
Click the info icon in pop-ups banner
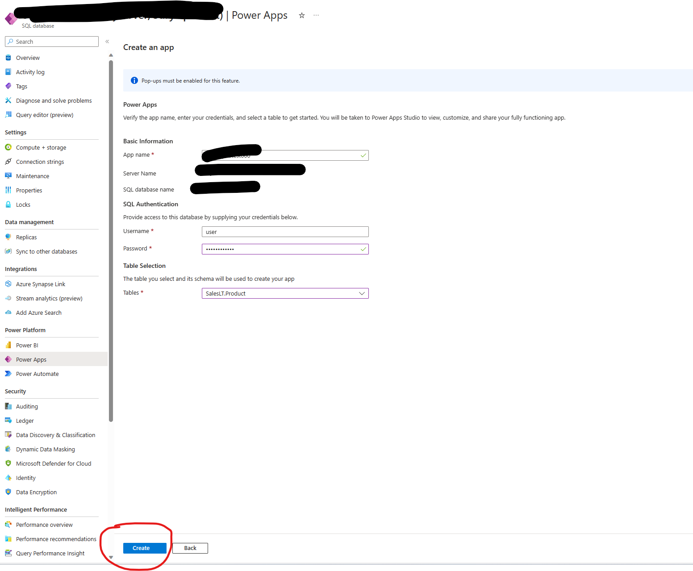(134, 80)
